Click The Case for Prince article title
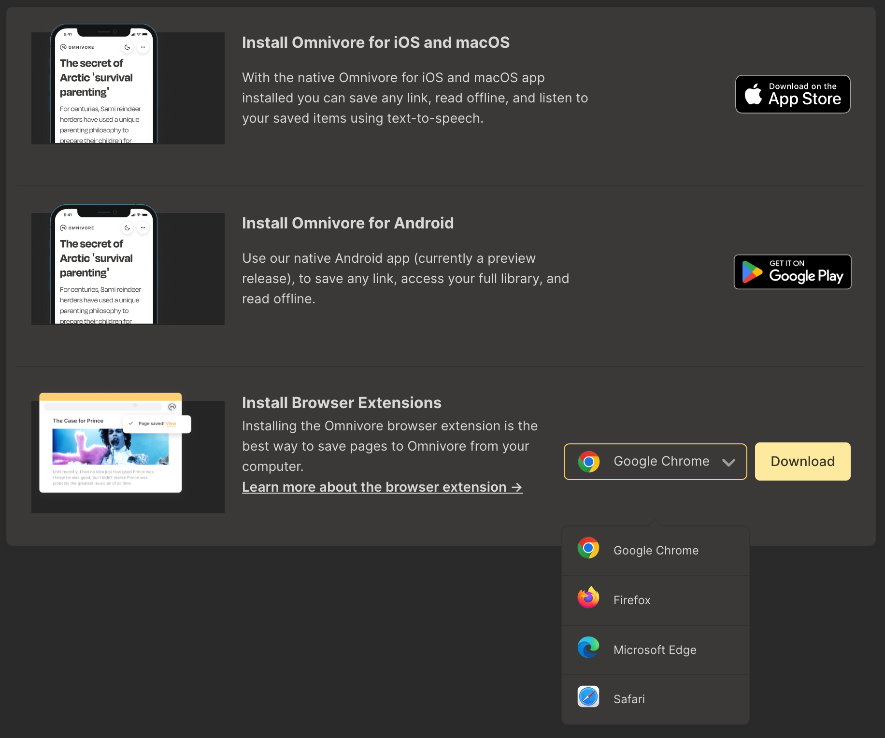Viewport: 885px width, 738px height. click(x=78, y=421)
